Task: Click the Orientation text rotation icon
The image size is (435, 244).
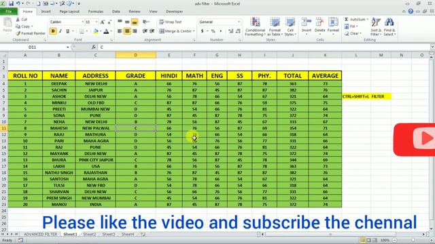Action: [145, 22]
